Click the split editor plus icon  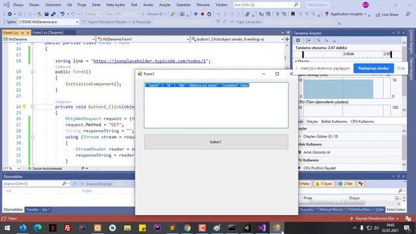[287, 39]
